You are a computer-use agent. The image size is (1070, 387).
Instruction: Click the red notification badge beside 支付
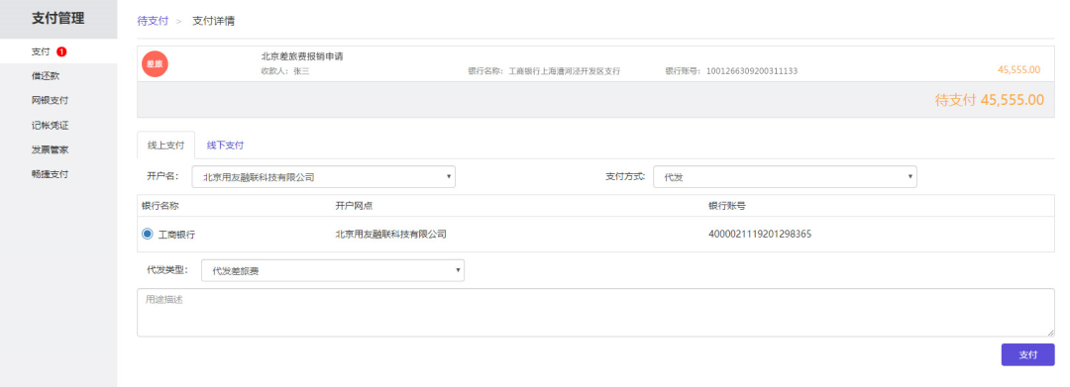61,51
